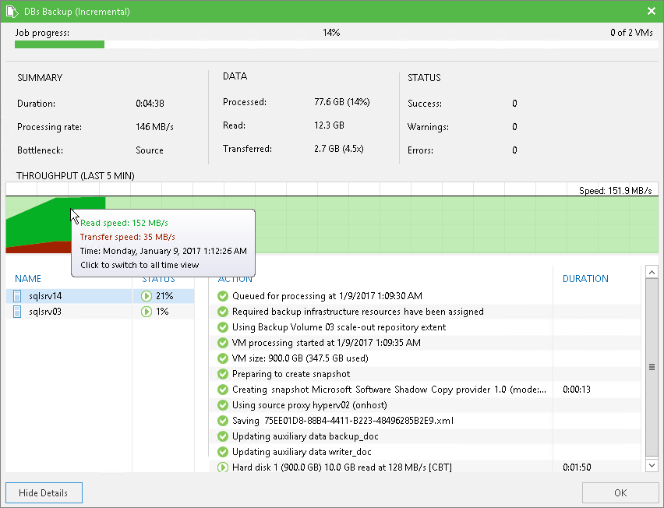Screen dimensions: 664x508
Task: Click the Processing rate value 146 MB/s
Action: [154, 126]
